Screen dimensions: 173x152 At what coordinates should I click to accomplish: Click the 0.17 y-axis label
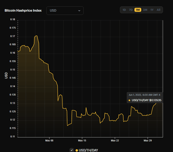point(13,36)
